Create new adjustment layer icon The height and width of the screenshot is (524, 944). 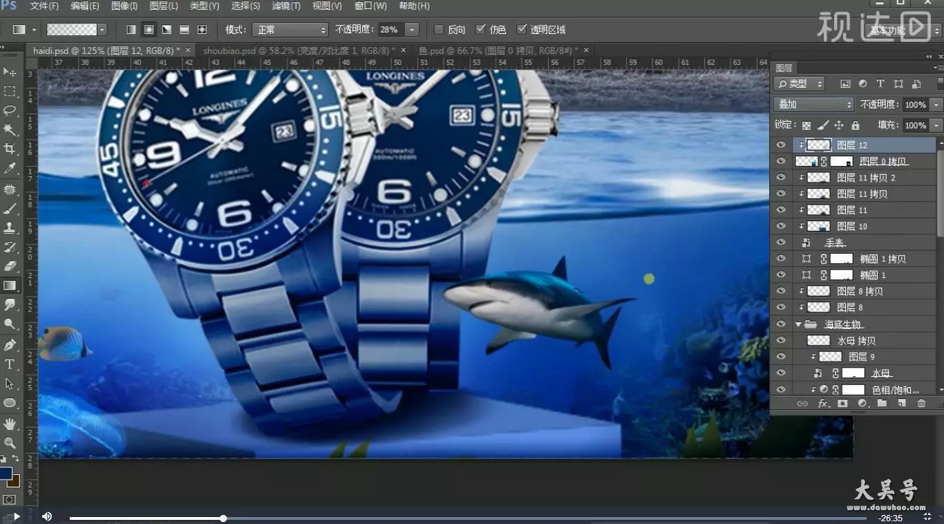tap(862, 403)
